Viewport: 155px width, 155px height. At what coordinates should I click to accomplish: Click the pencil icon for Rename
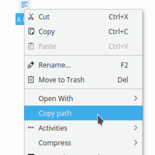(31, 65)
